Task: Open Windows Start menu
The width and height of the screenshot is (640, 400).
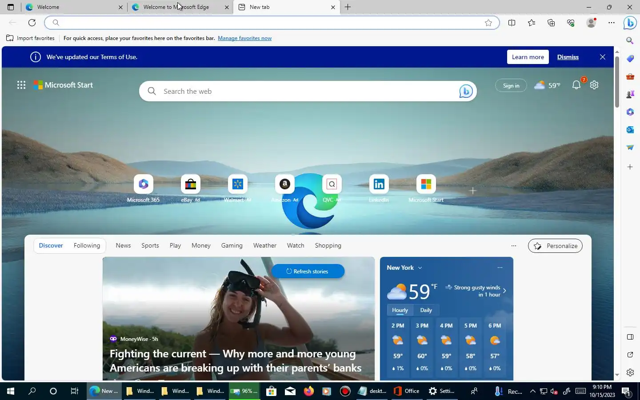Action: (x=11, y=391)
